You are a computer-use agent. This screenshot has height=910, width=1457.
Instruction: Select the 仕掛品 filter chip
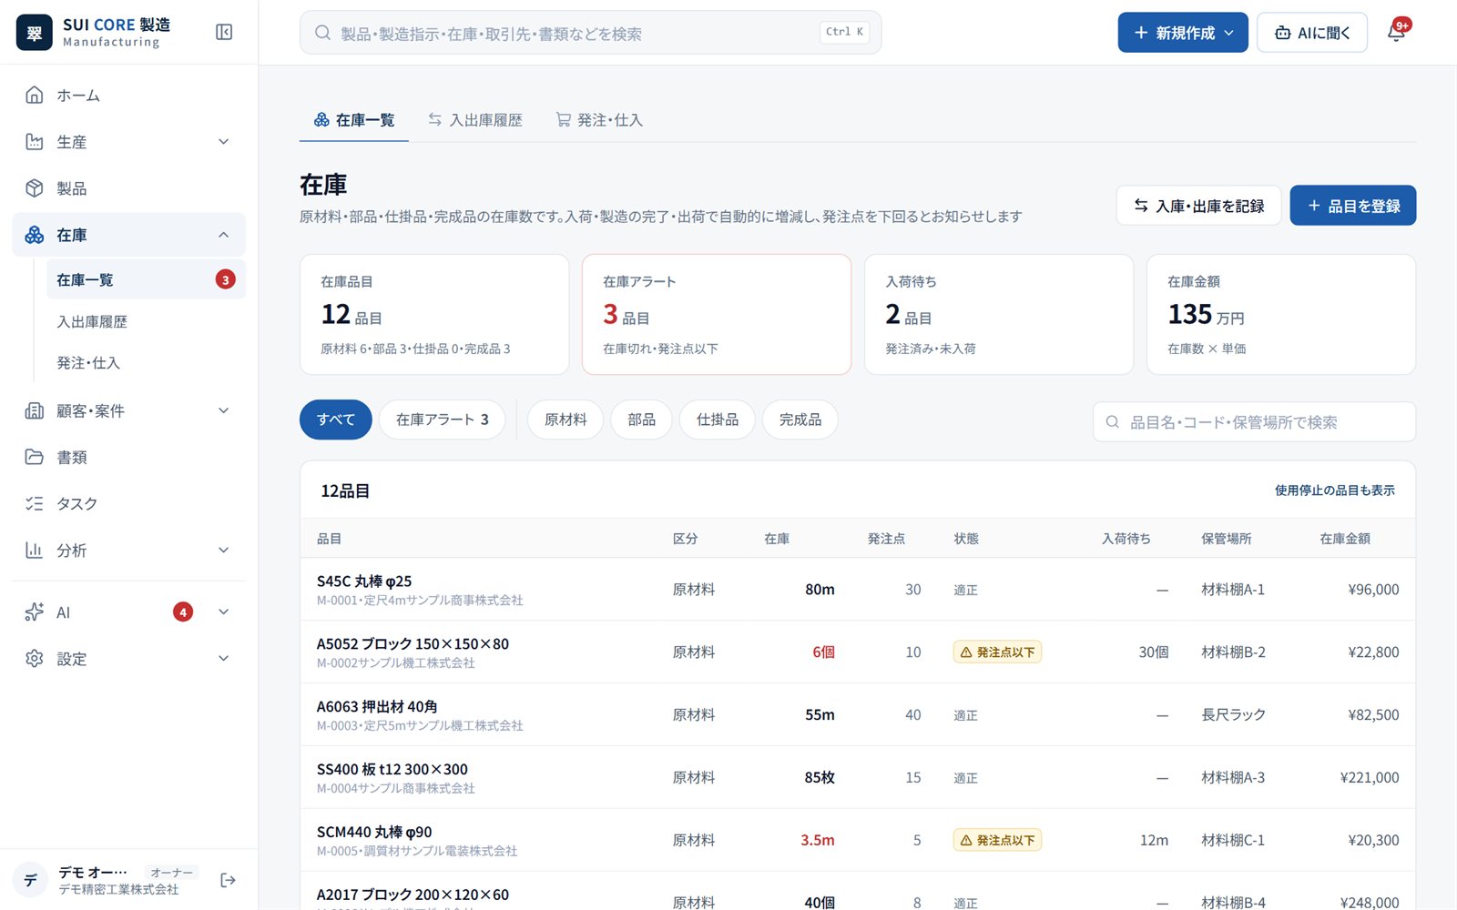click(718, 420)
